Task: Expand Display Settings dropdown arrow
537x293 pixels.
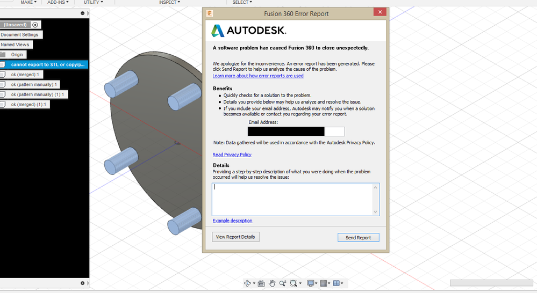Action: [x=316, y=283]
